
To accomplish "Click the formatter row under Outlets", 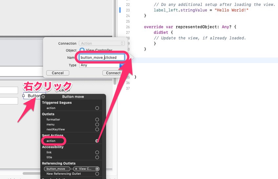I will coord(71,120).
